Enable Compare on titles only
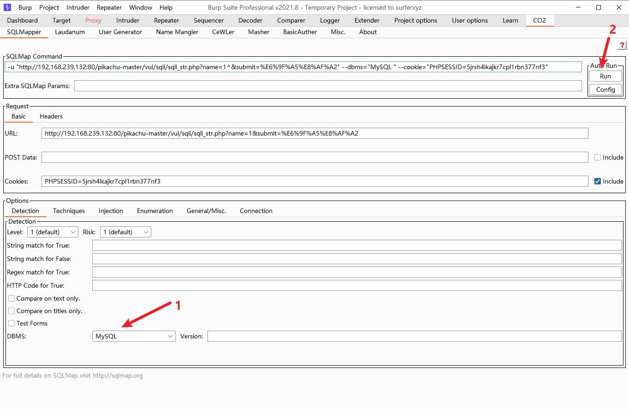 [12, 311]
